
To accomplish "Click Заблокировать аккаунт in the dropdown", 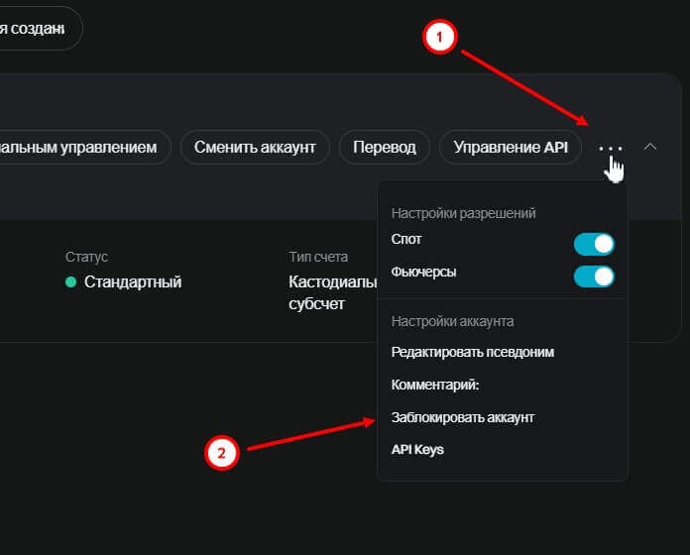I will [x=463, y=417].
